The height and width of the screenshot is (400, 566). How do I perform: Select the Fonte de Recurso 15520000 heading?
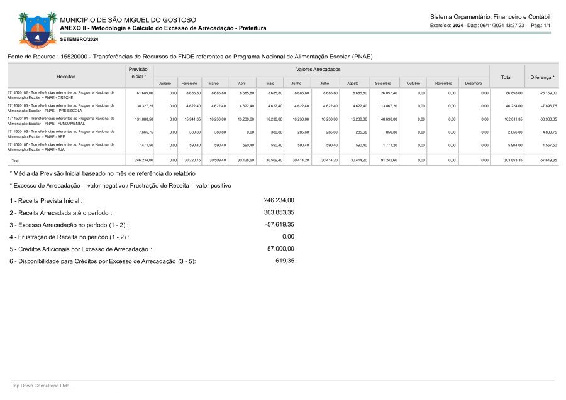pos(190,57)
